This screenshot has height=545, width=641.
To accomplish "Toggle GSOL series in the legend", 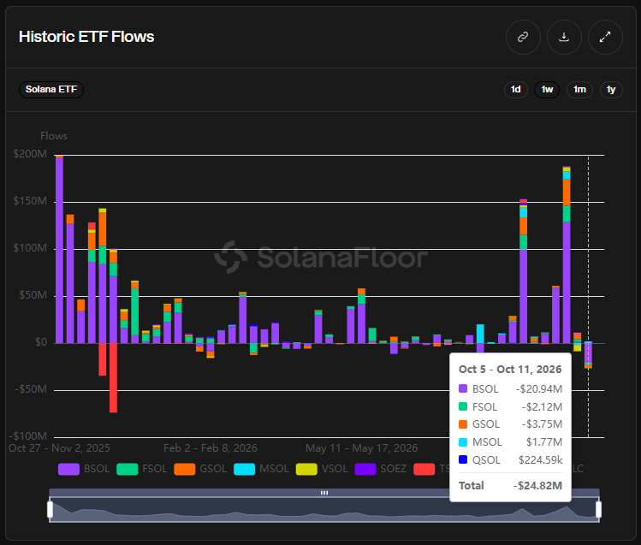I will point(200,469).
